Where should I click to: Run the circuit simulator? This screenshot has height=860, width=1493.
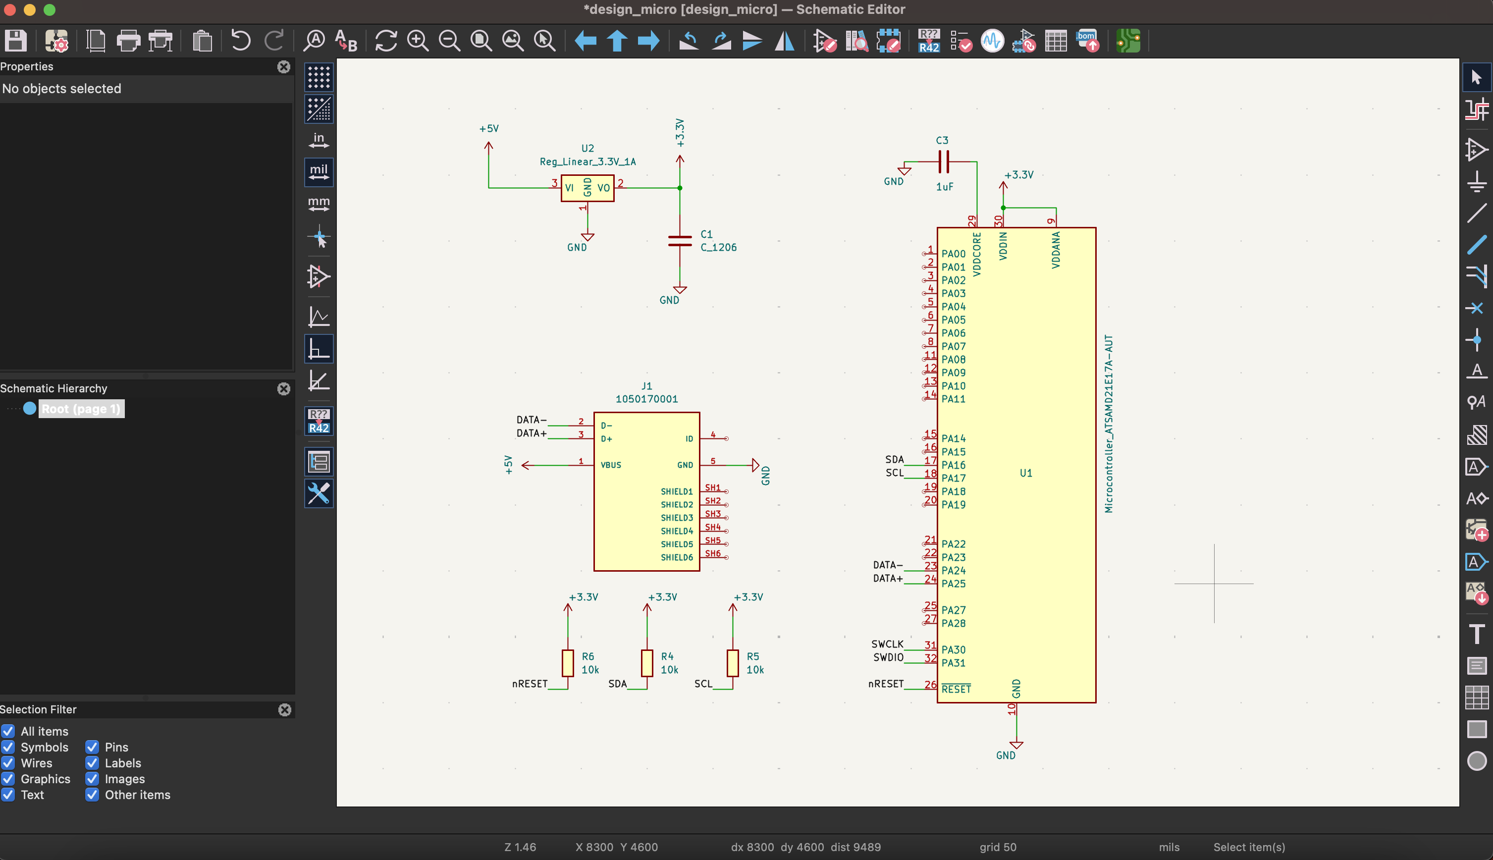tap(992, 40)
